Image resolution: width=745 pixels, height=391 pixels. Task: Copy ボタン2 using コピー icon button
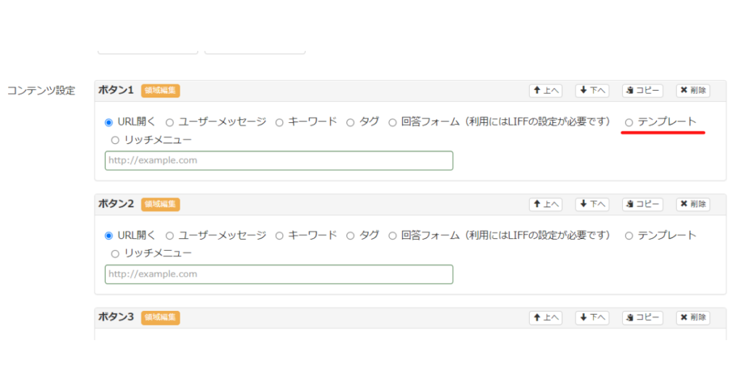point(642,204)
